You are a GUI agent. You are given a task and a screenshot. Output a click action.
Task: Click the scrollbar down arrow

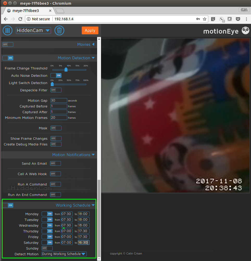pyautogui.click(x=99, y=259)
